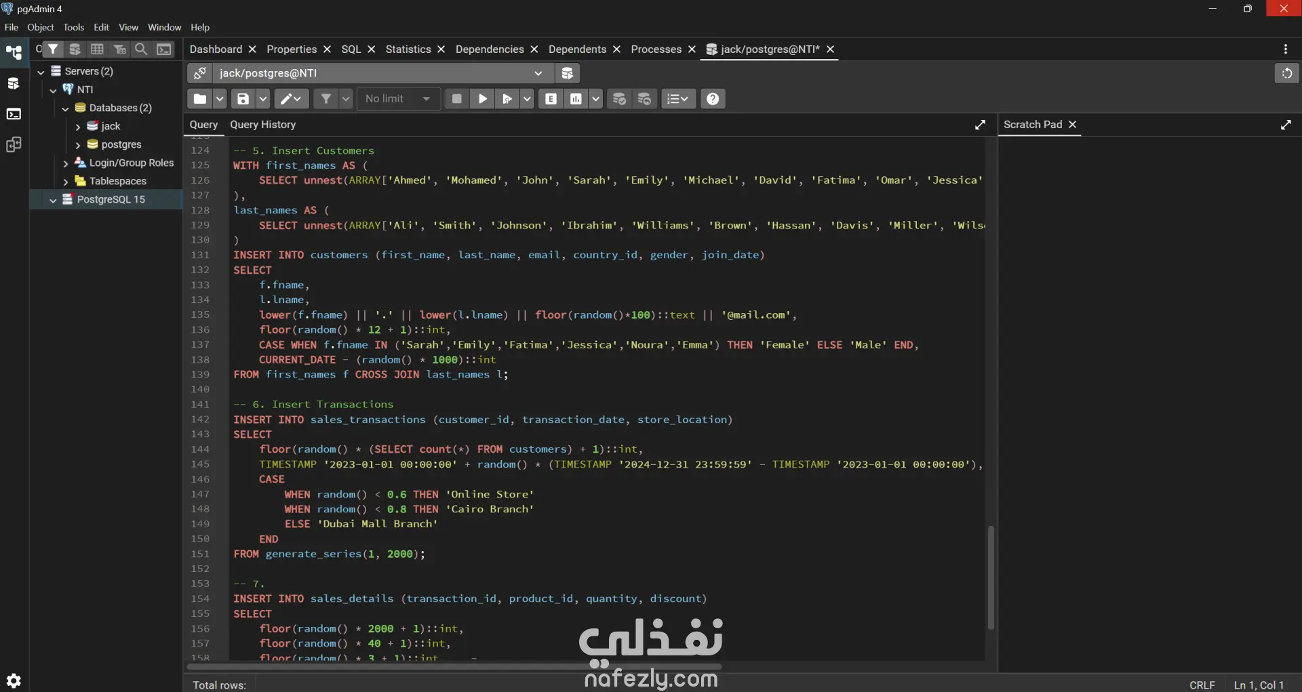Collapse the Databases (2) node

click(x=65, y=108)
